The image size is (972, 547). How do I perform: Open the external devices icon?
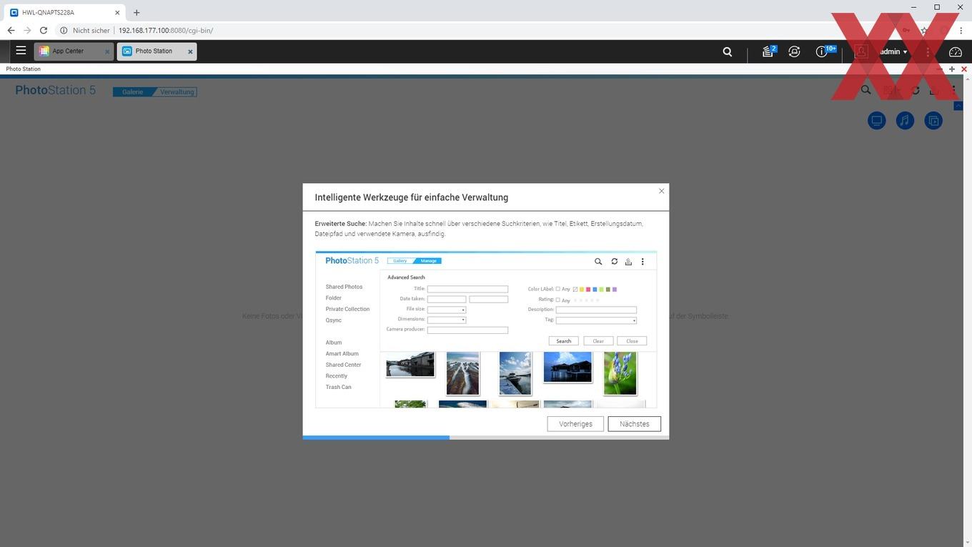point(794,51)
